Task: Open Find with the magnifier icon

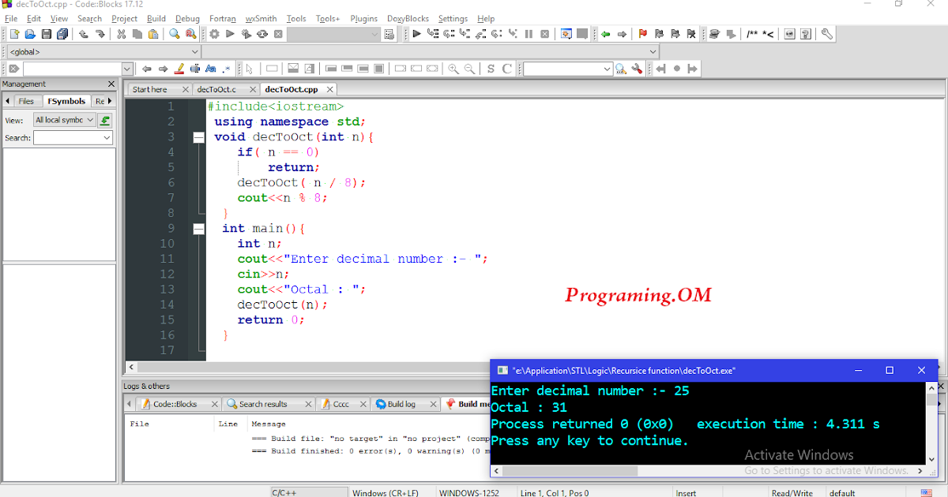Action: [x=175, y=34]
